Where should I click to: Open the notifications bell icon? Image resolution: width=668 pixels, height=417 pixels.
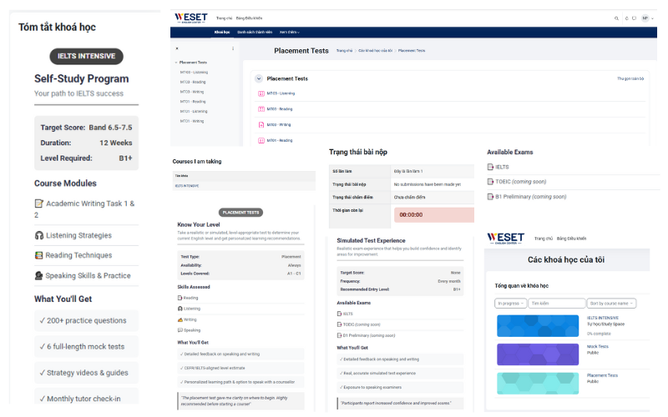pos(627,18)
